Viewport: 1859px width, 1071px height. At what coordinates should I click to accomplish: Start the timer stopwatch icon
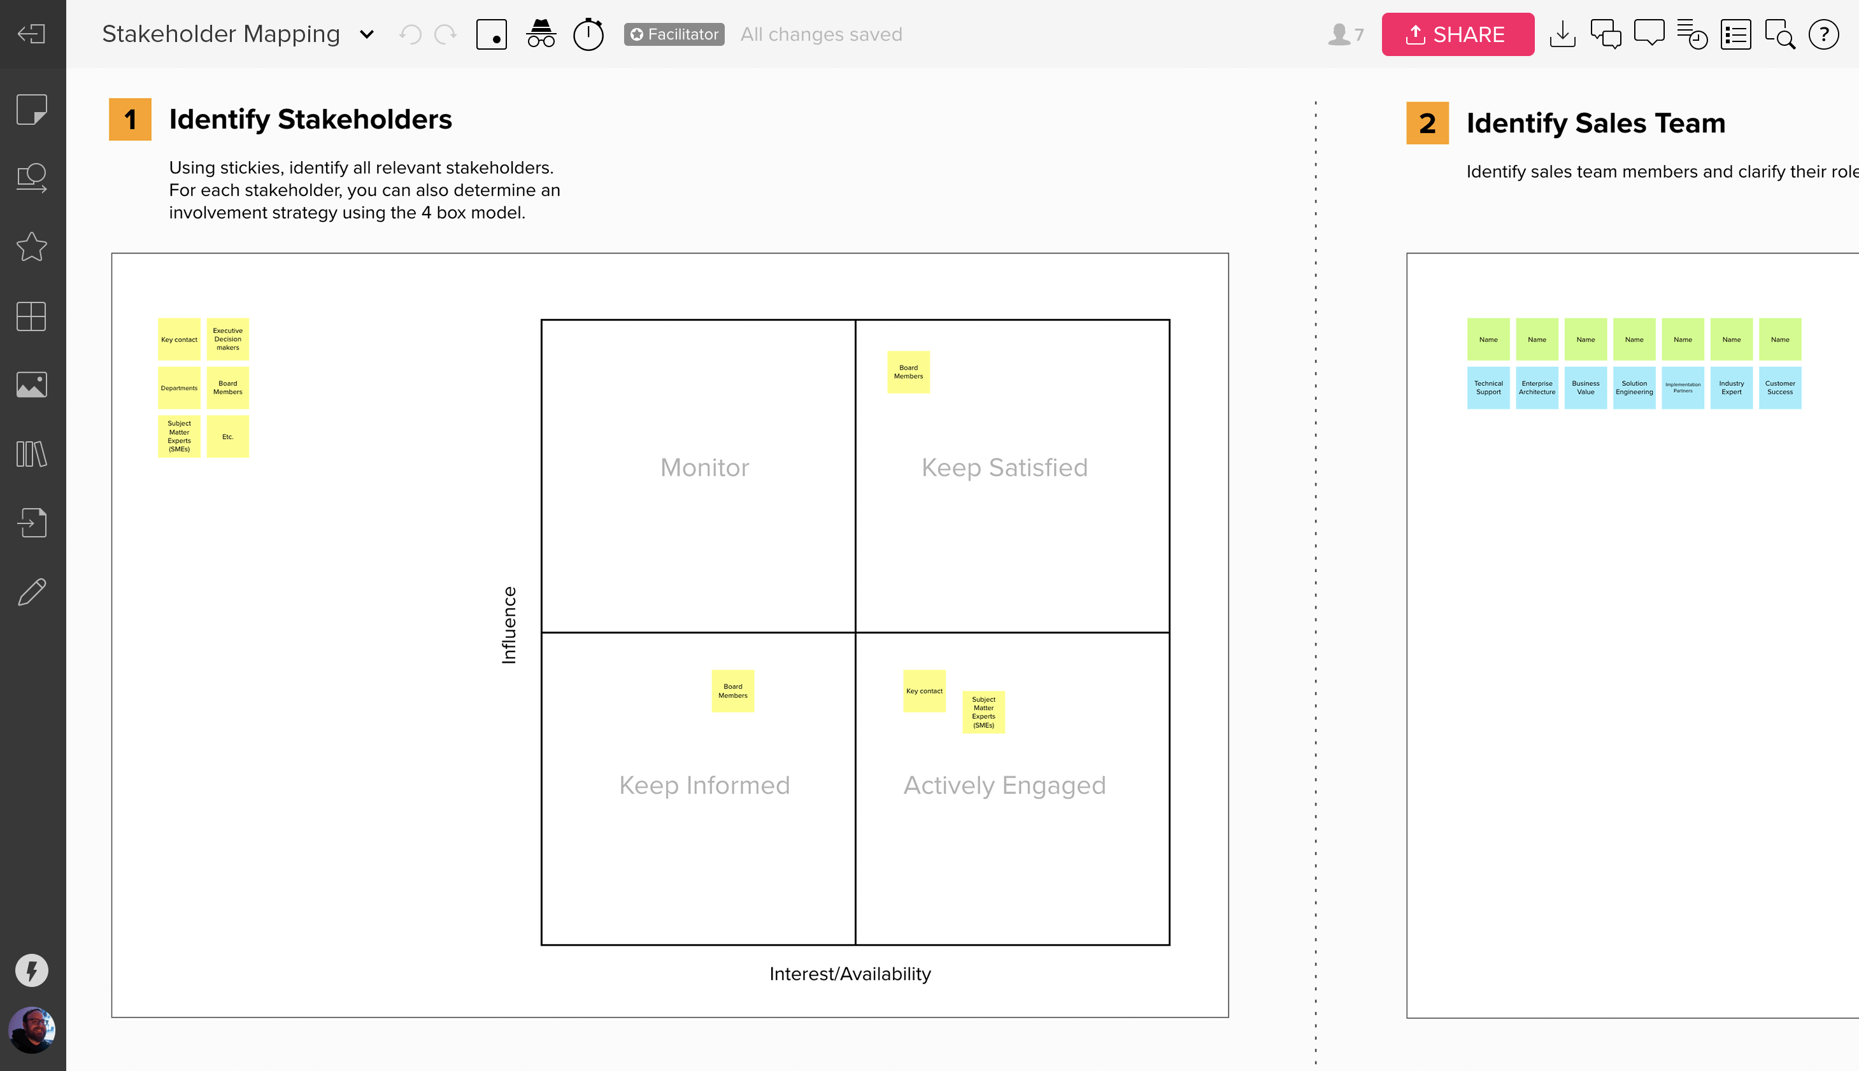[x=588, y=34]
